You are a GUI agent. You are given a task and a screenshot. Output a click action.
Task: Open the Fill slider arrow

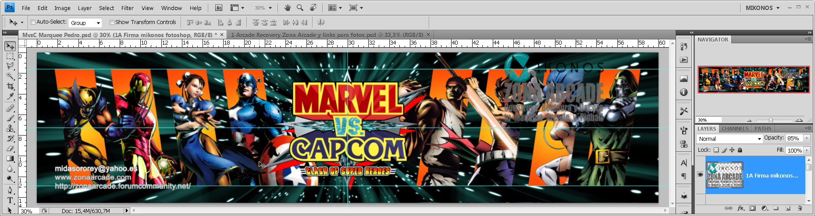click(x=807, y=150)
